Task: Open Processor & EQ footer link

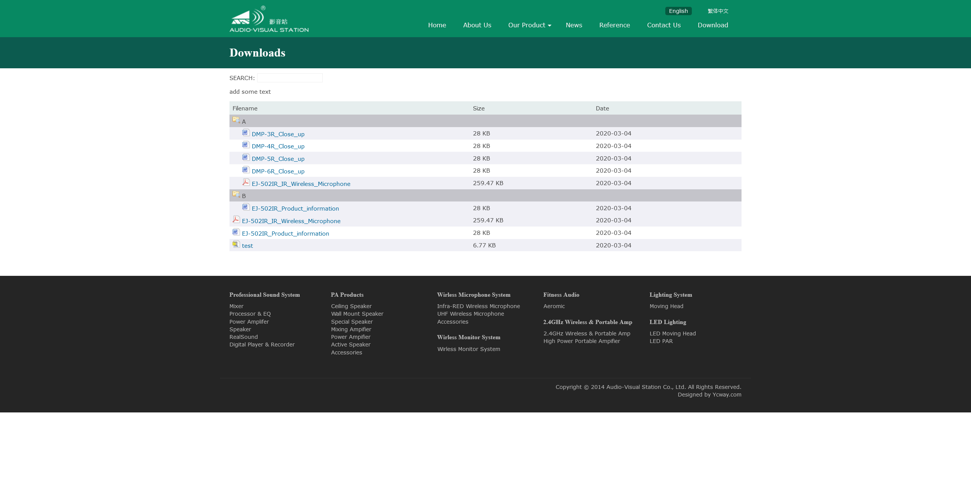Action: [250, 314]
